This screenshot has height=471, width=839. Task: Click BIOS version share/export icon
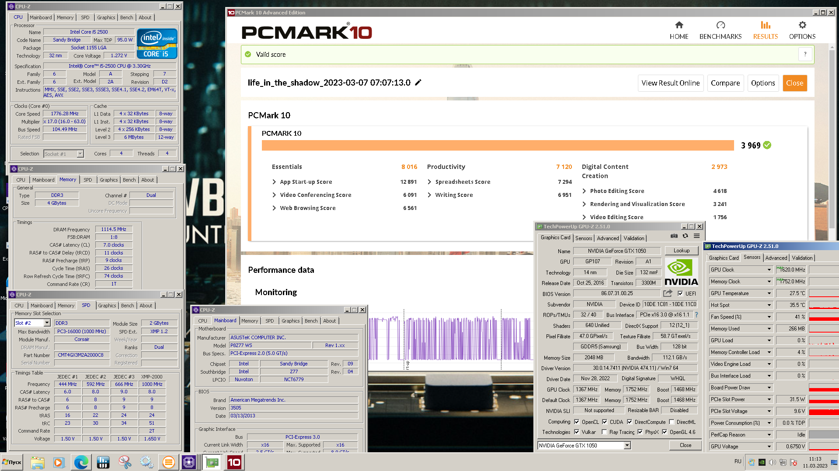[x=668, y=293]
